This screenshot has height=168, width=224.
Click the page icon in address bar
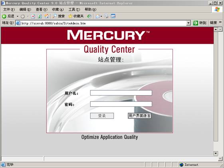[x=18, y=23]
